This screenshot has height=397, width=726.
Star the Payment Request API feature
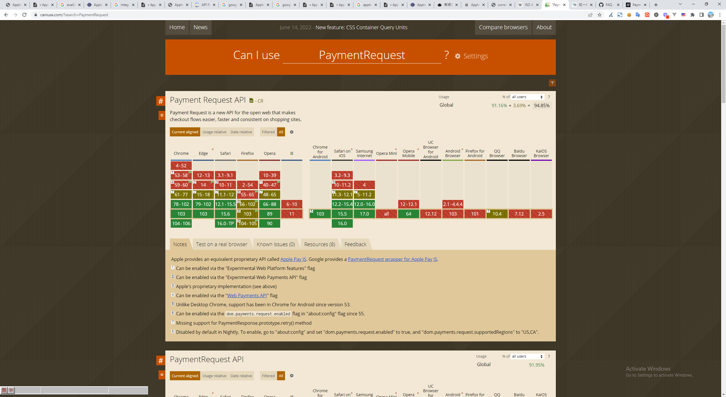click(x=162, y=115)
